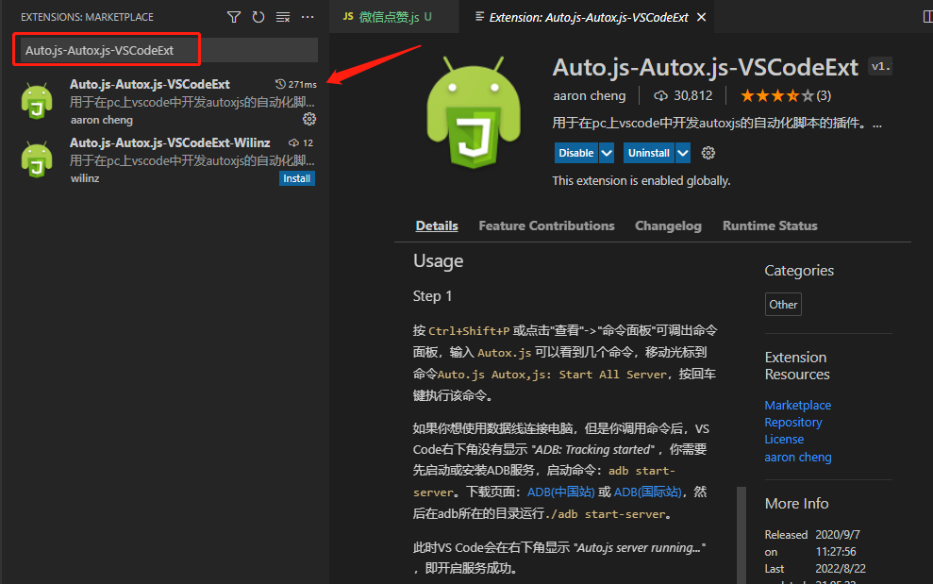The image size is (933, 584).
Task: Refresh the extensions list
Action: tap(257, 17)
